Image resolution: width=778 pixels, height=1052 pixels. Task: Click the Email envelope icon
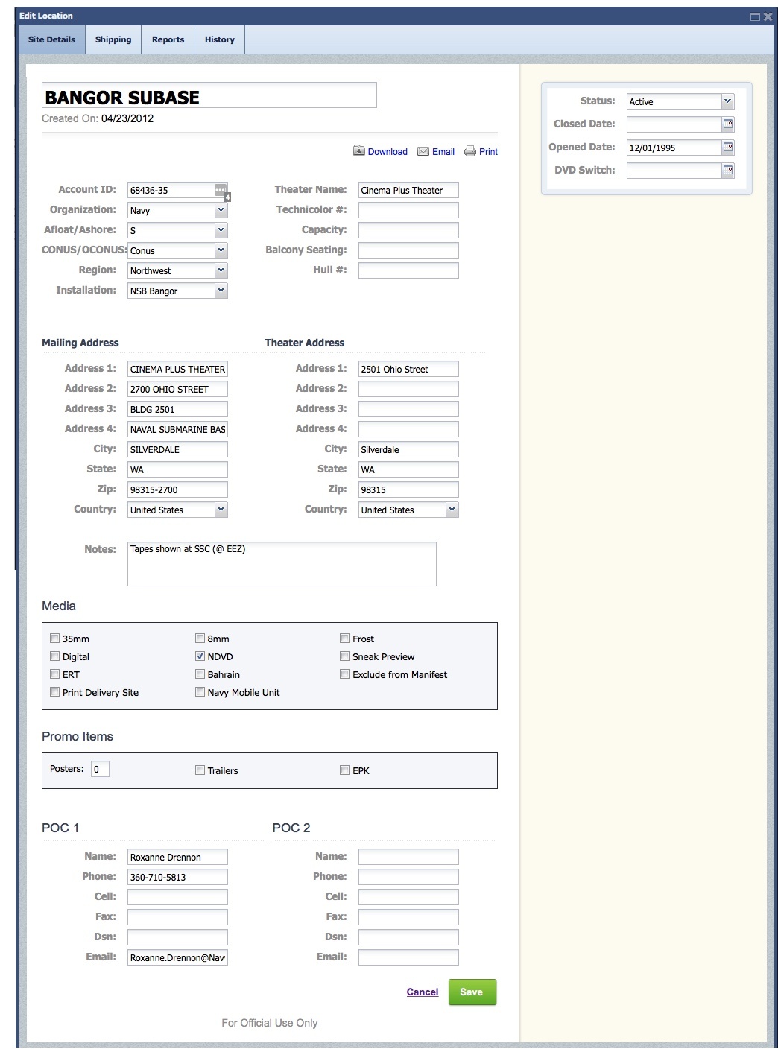pyautogui.click(x=423, y=151)
